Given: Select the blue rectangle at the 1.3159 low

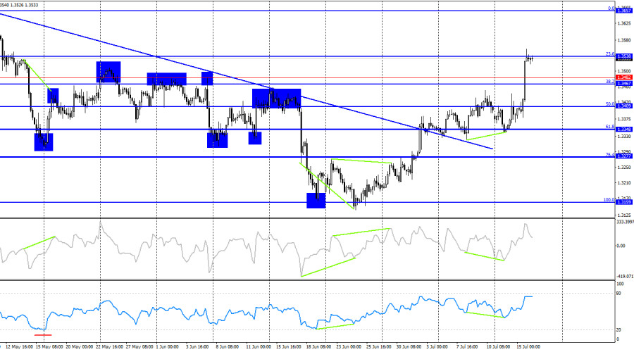Looking at the screenshot, I should point(316,201).
